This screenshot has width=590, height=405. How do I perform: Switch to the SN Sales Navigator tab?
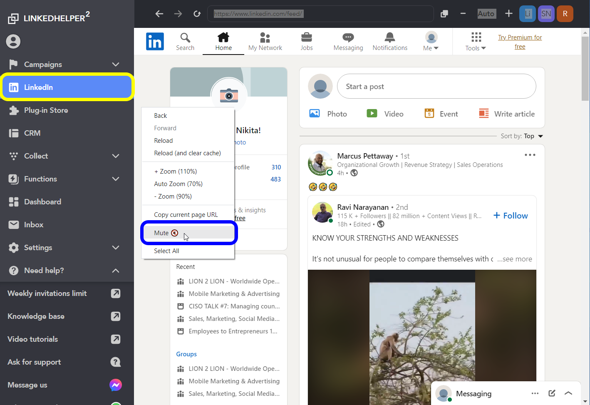tap(546, 14)
